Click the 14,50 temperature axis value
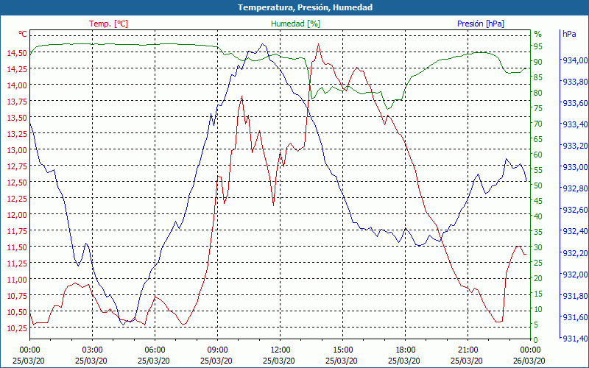 pyautogui.click(x=17, y=52)
